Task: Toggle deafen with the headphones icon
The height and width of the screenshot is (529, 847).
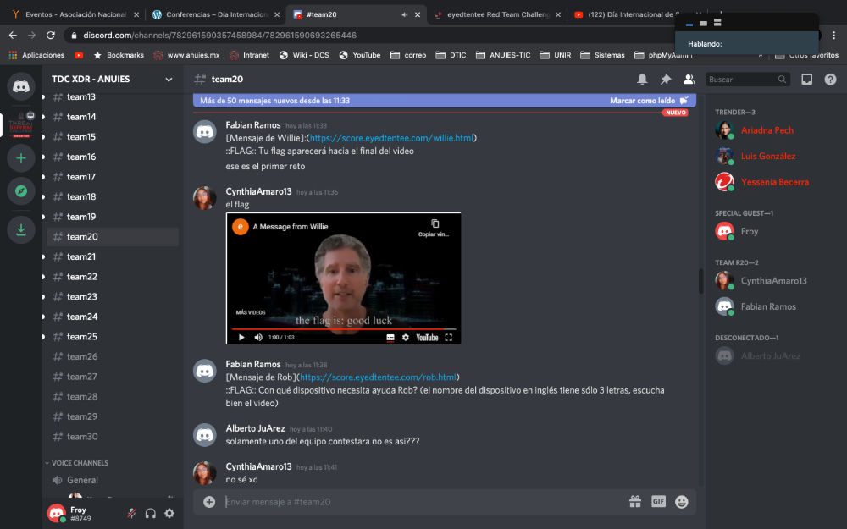Action: [x=151, y=513]
